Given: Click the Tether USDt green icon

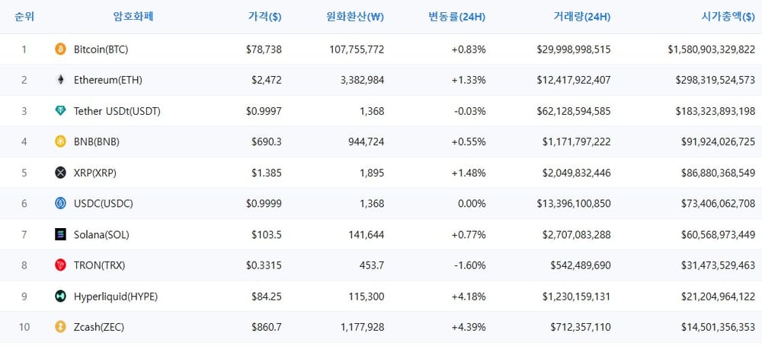Looking at the screenshot, I should pos(60,111).
